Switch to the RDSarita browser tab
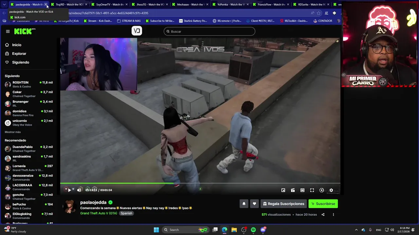This screenshot has height=235, width=419. point(312,5)
